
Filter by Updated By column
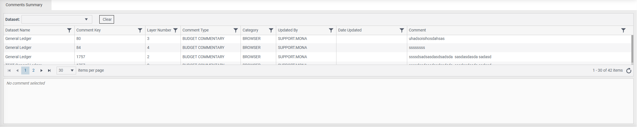click(x=331, y=30)
